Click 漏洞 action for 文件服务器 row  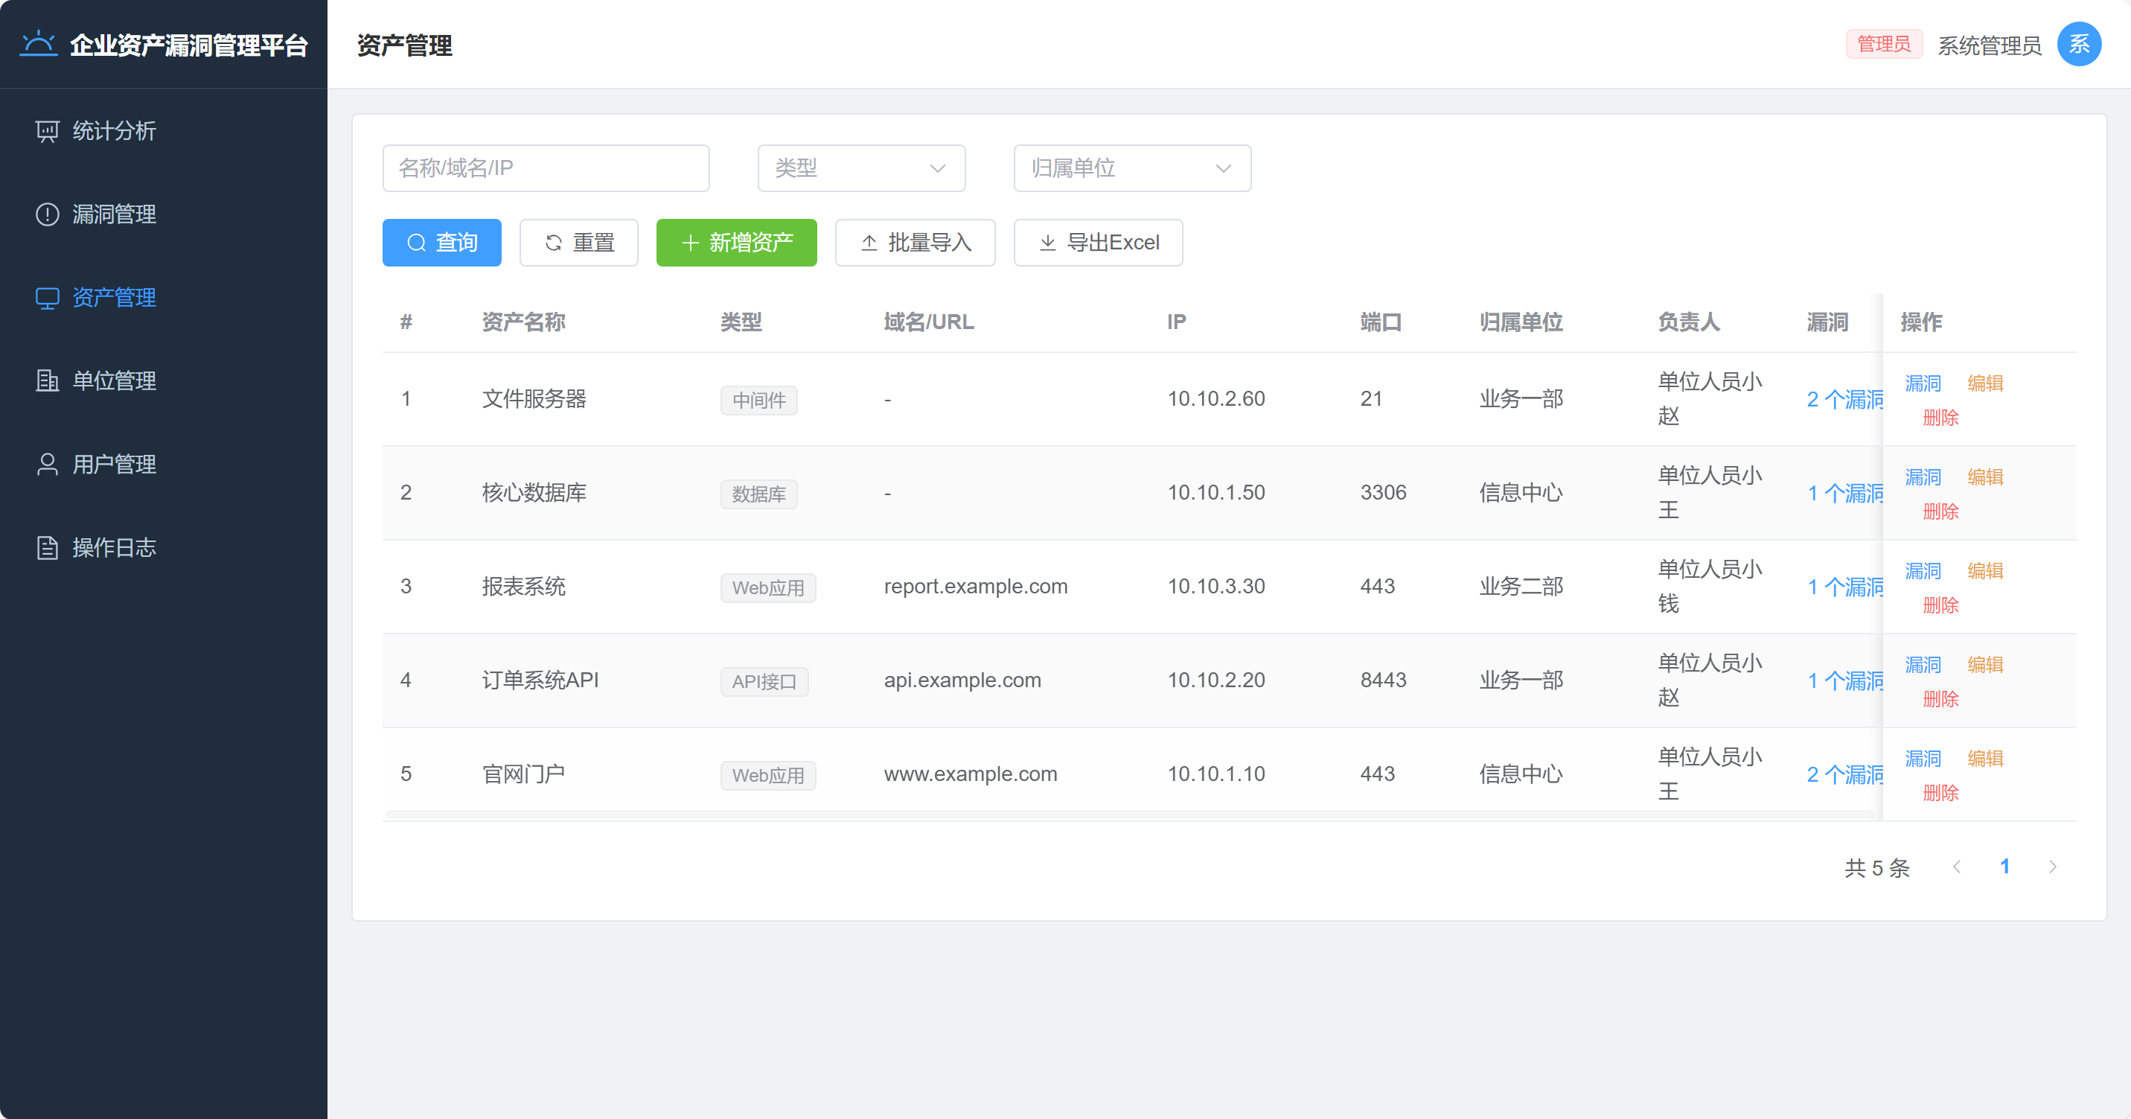click(1923, 383)
